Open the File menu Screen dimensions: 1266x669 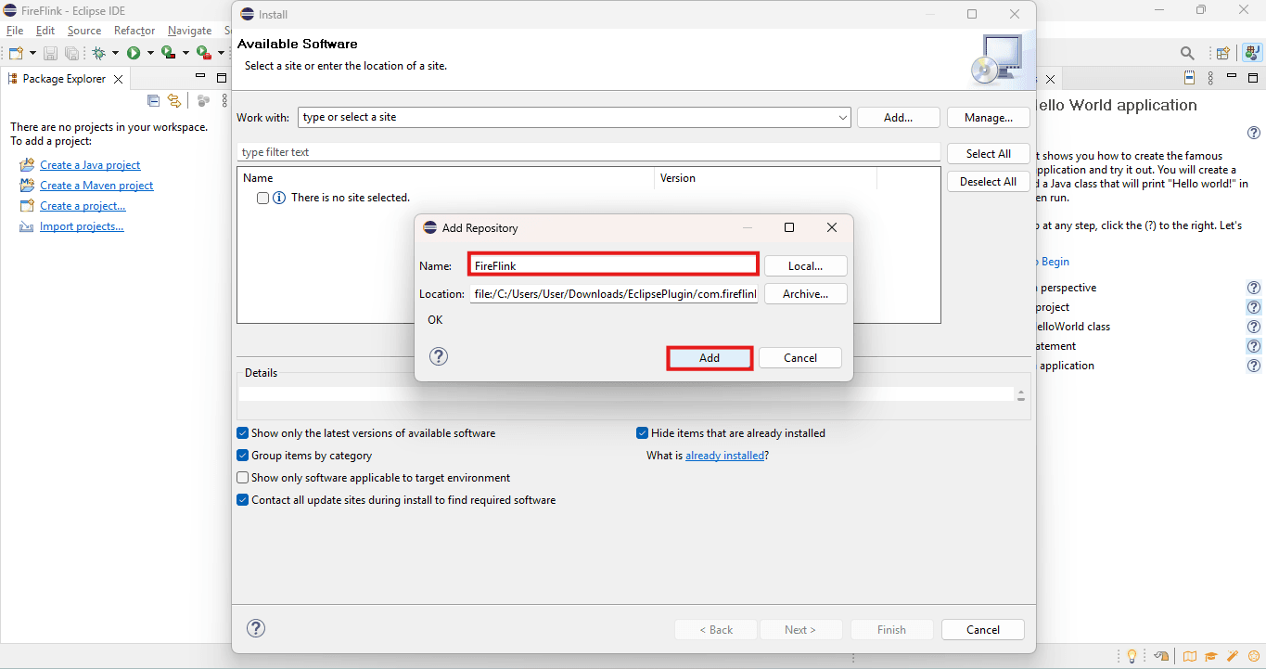[15, 31]
